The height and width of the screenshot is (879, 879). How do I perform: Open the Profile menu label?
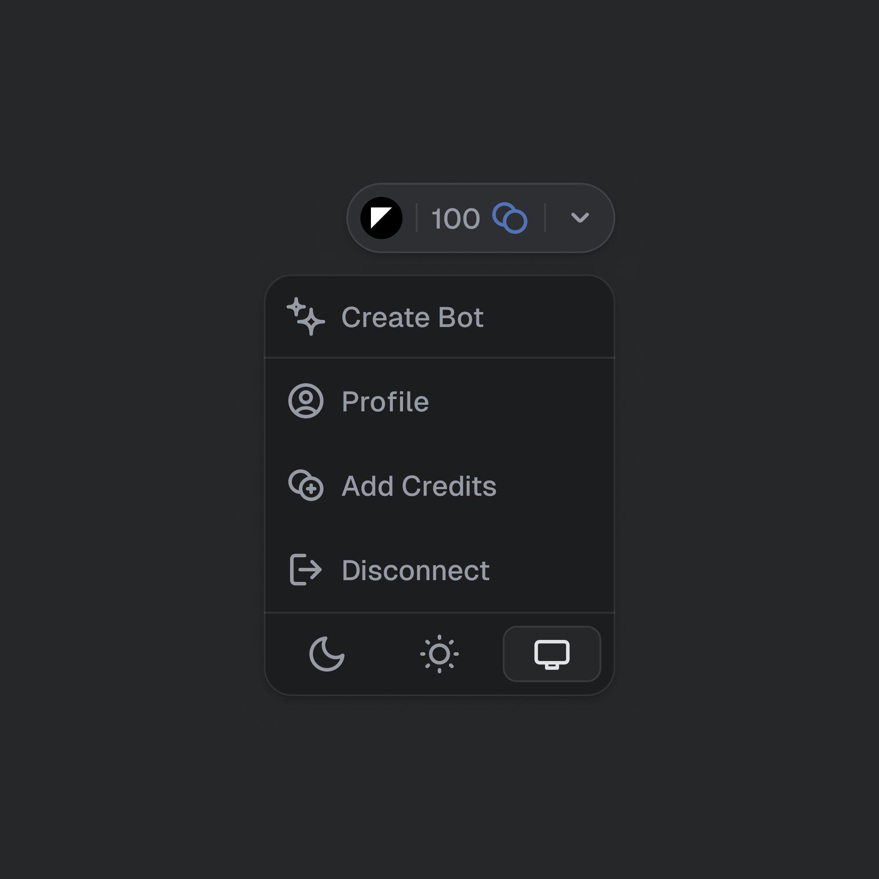click(385, 402)
